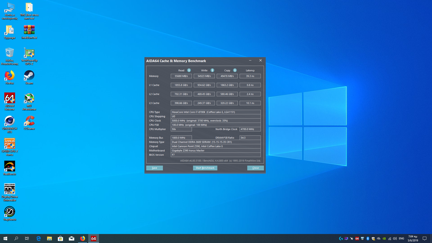Click the Save button
The width and height of the screenshot is (432, 243).
(155, 168)
